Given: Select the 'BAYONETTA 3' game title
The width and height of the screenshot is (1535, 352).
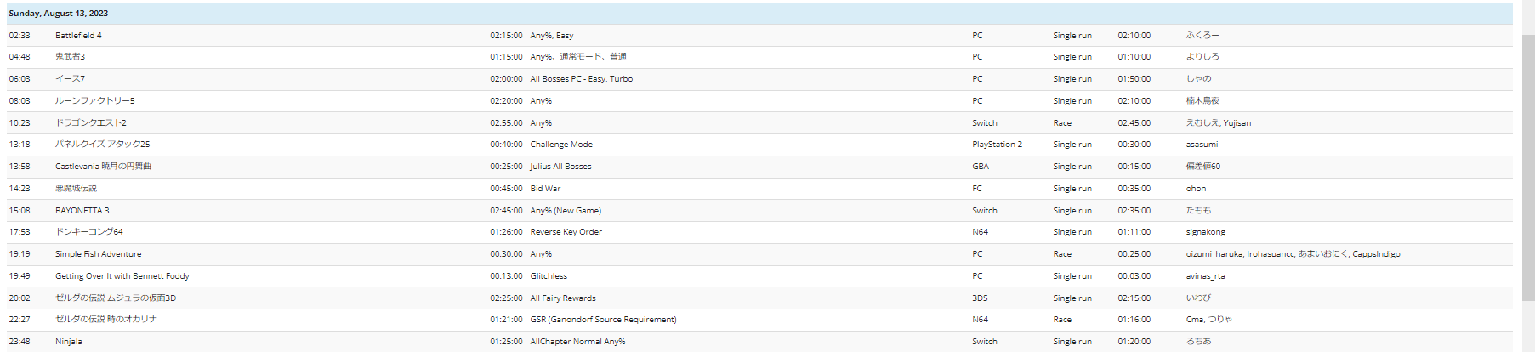Looking at the screenshot, I should point(82,211).
